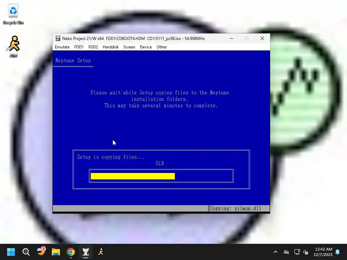This screenshot has width=347, height=260.
Task: Open the clock and date flyout
Action: [x=323, y=252]
